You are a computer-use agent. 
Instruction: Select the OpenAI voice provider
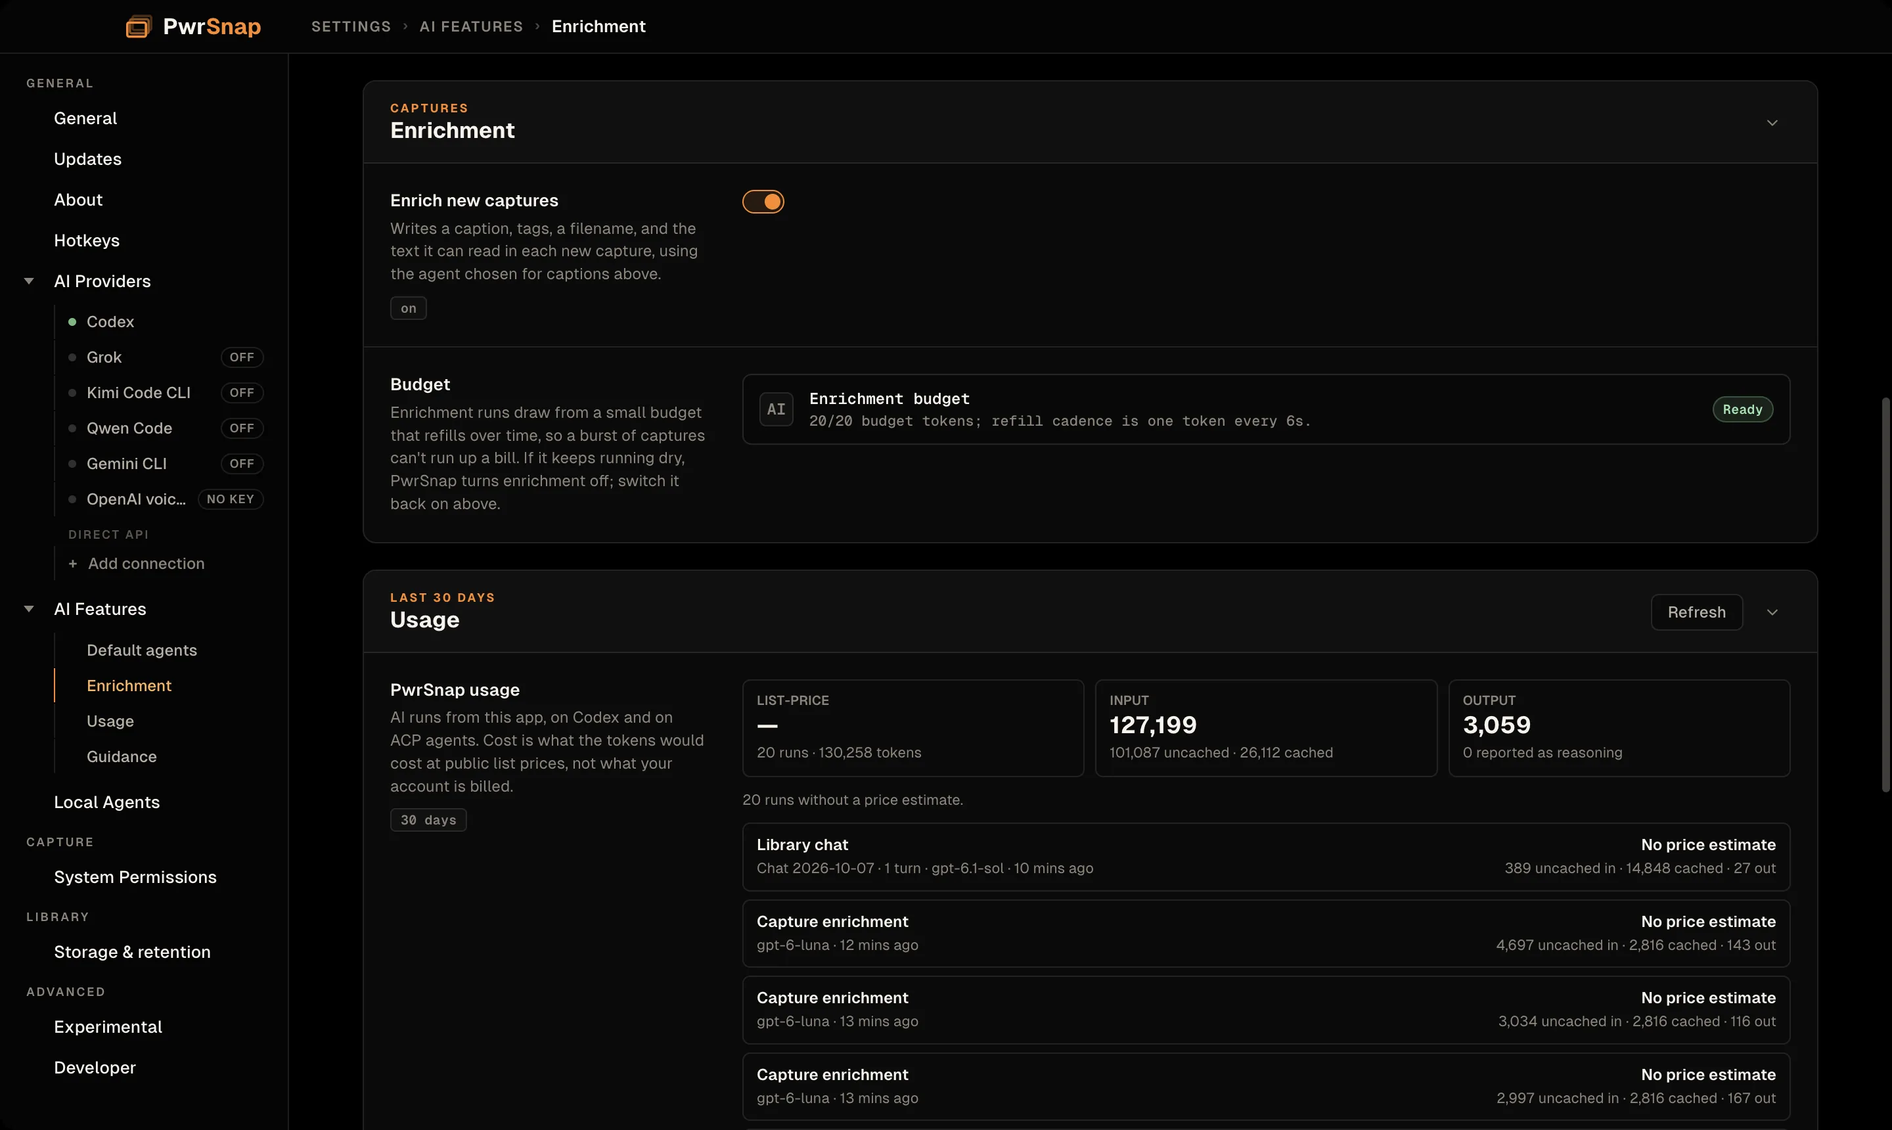(x=136, y=499)
